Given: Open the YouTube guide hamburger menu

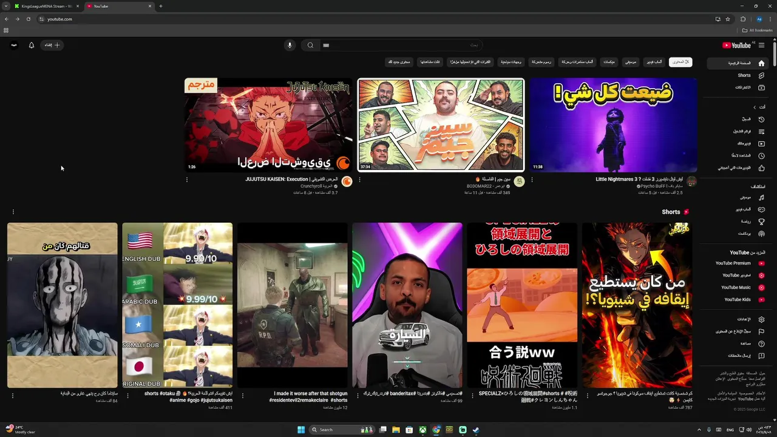Looking at the screenshot, I should point(761,45).
